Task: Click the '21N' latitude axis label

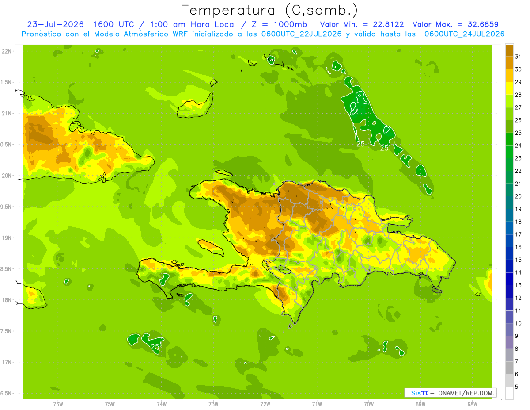Action: [x=6, y=114]
